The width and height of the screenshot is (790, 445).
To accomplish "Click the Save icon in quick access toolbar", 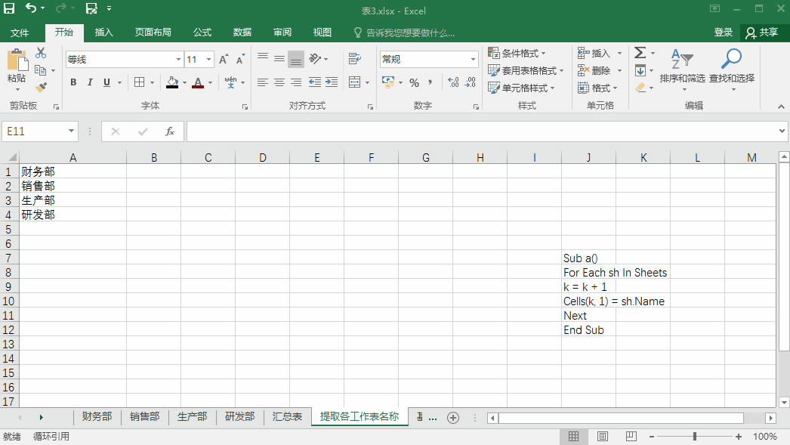I will point(9,8).
